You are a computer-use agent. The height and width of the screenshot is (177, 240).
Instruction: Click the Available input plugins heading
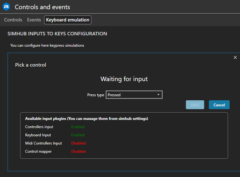87,119
